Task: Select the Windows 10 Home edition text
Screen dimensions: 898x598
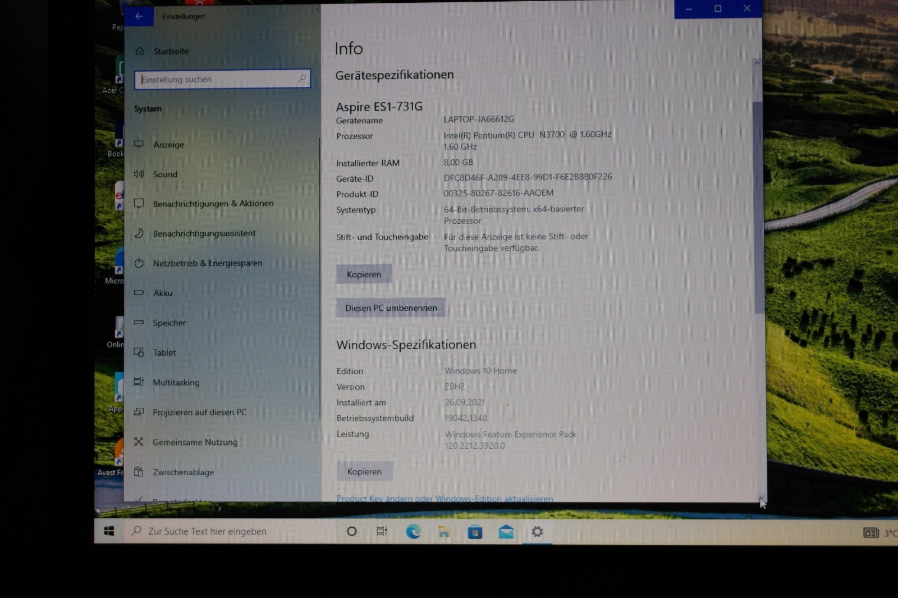Action: tap(480, 371)
